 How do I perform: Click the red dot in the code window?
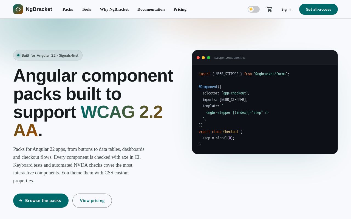click(x=198, y=57)
